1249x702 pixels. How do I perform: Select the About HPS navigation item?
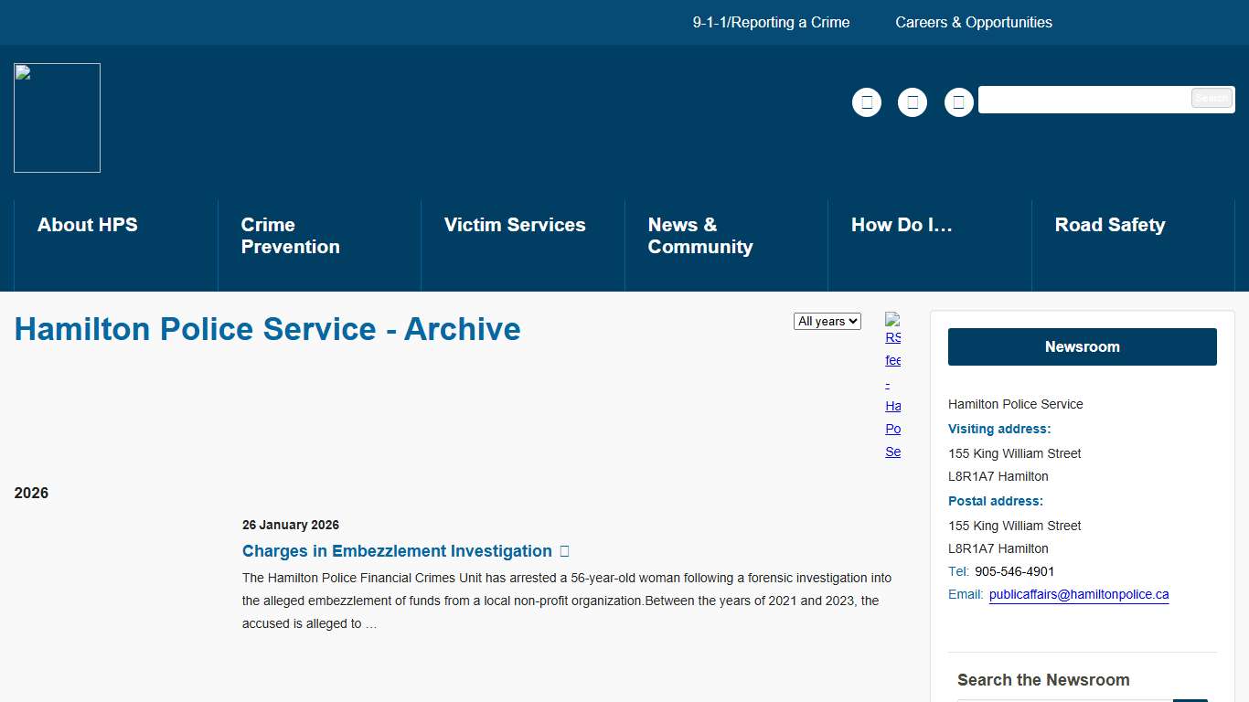click(x=87, y=224)
